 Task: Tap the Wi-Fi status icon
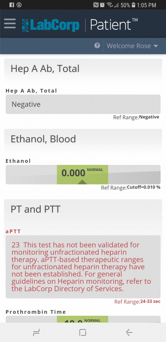(x=110, y=5)
